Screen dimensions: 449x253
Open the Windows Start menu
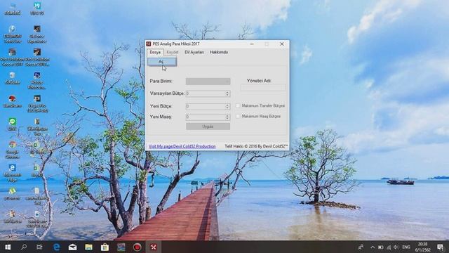(8, 247)
